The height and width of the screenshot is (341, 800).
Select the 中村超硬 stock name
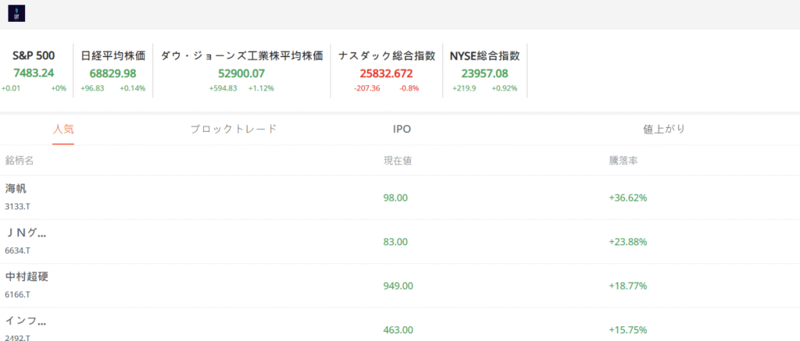point(27,276)
